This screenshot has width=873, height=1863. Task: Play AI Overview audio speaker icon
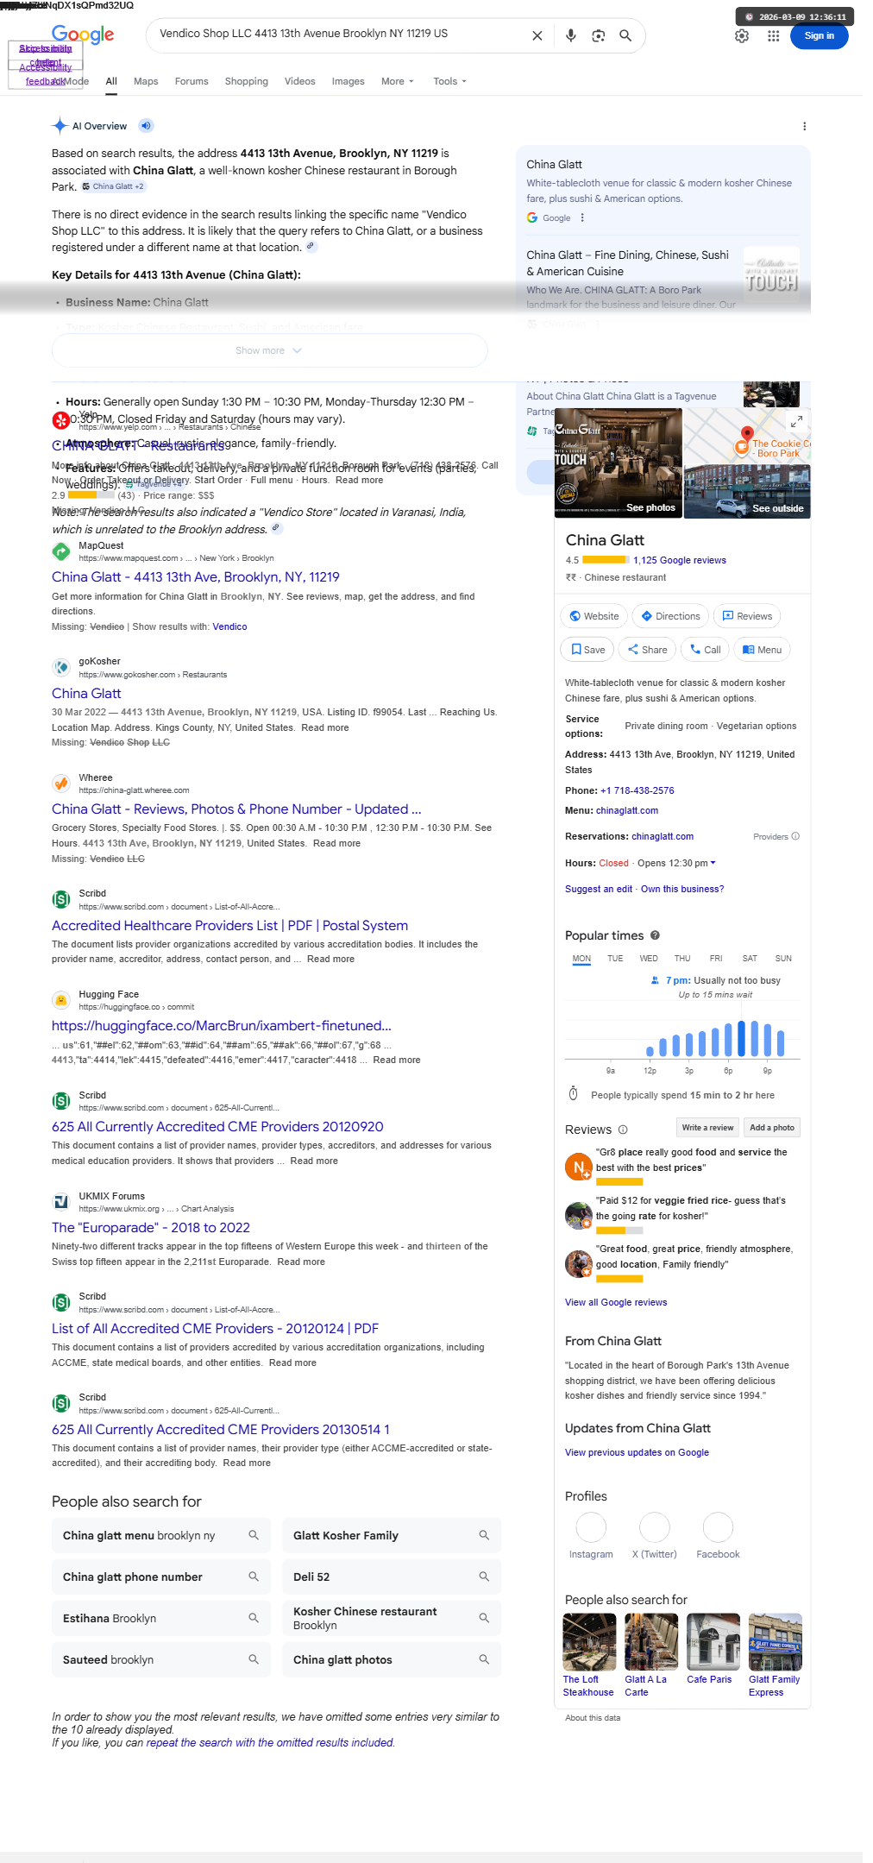click(146, 126)
